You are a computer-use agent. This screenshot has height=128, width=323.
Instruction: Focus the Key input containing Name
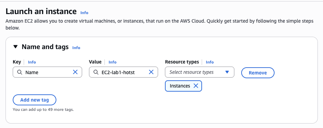47,72
